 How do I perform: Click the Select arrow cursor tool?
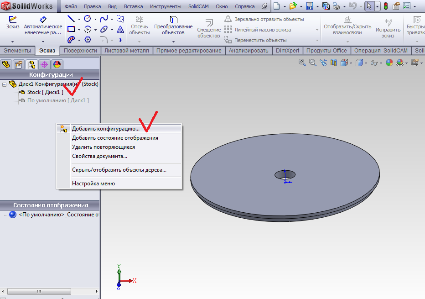[369, 5]
